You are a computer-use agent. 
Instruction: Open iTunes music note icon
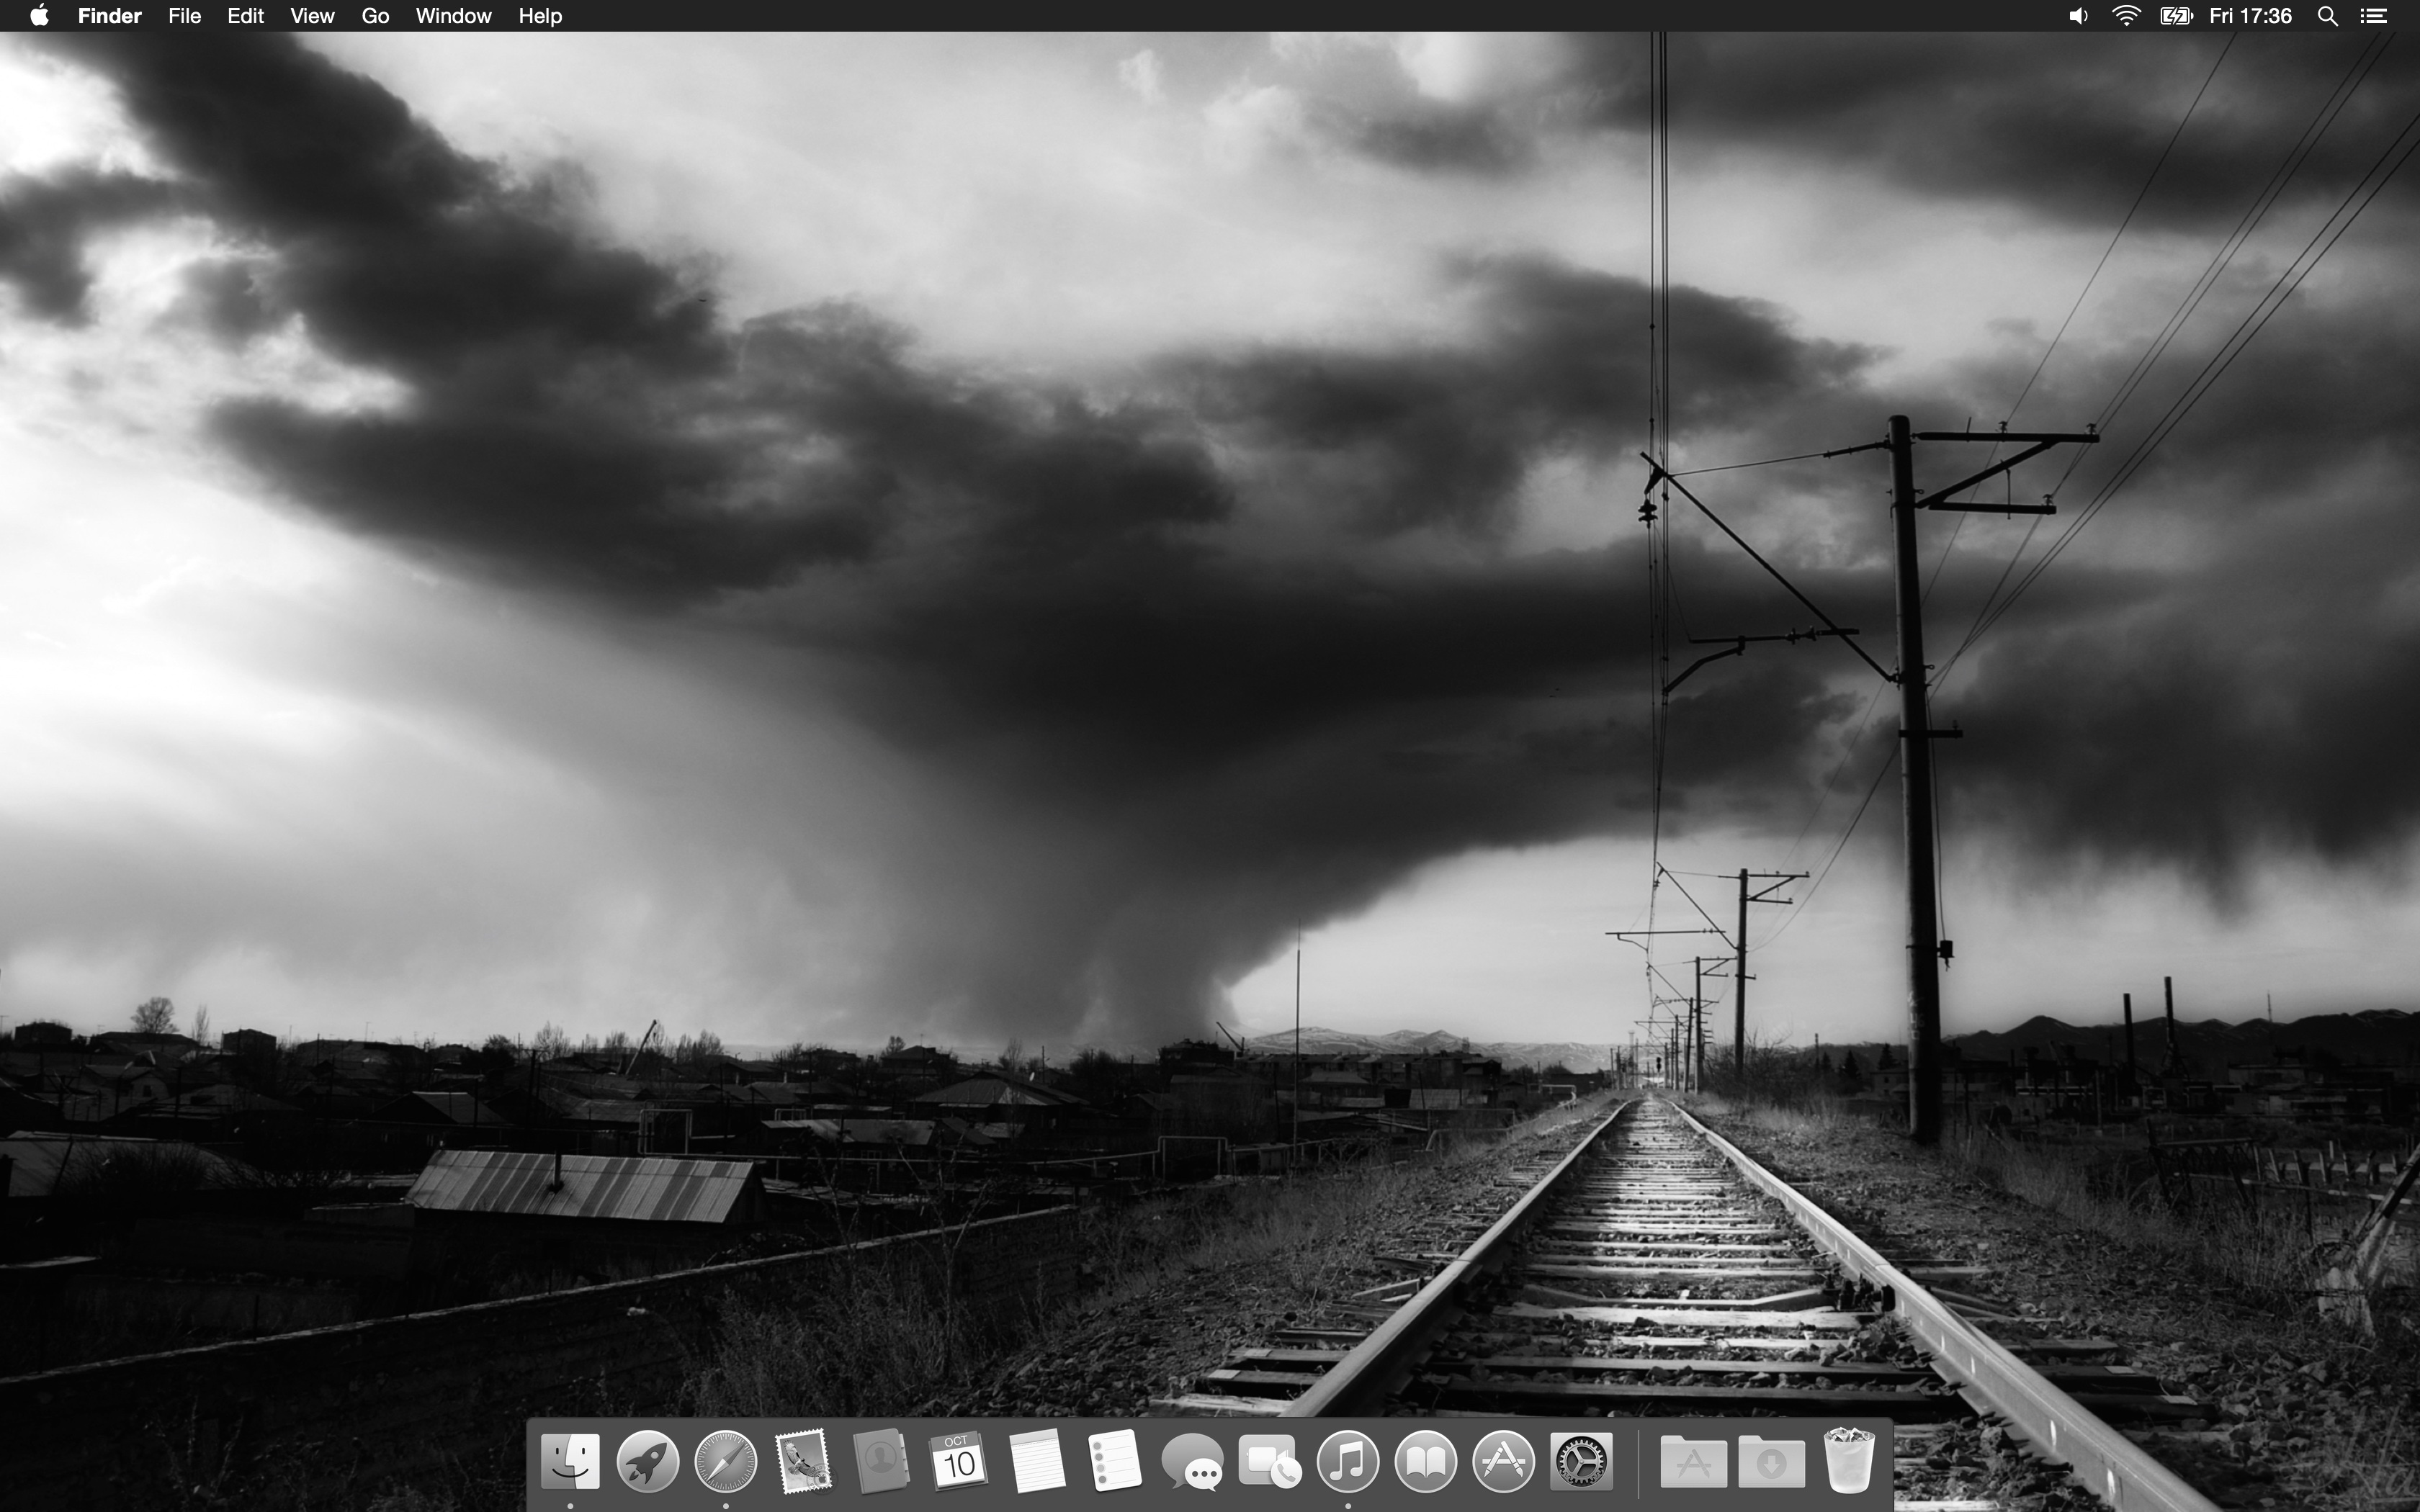pyautogui.click(x=1348, y=1462)
